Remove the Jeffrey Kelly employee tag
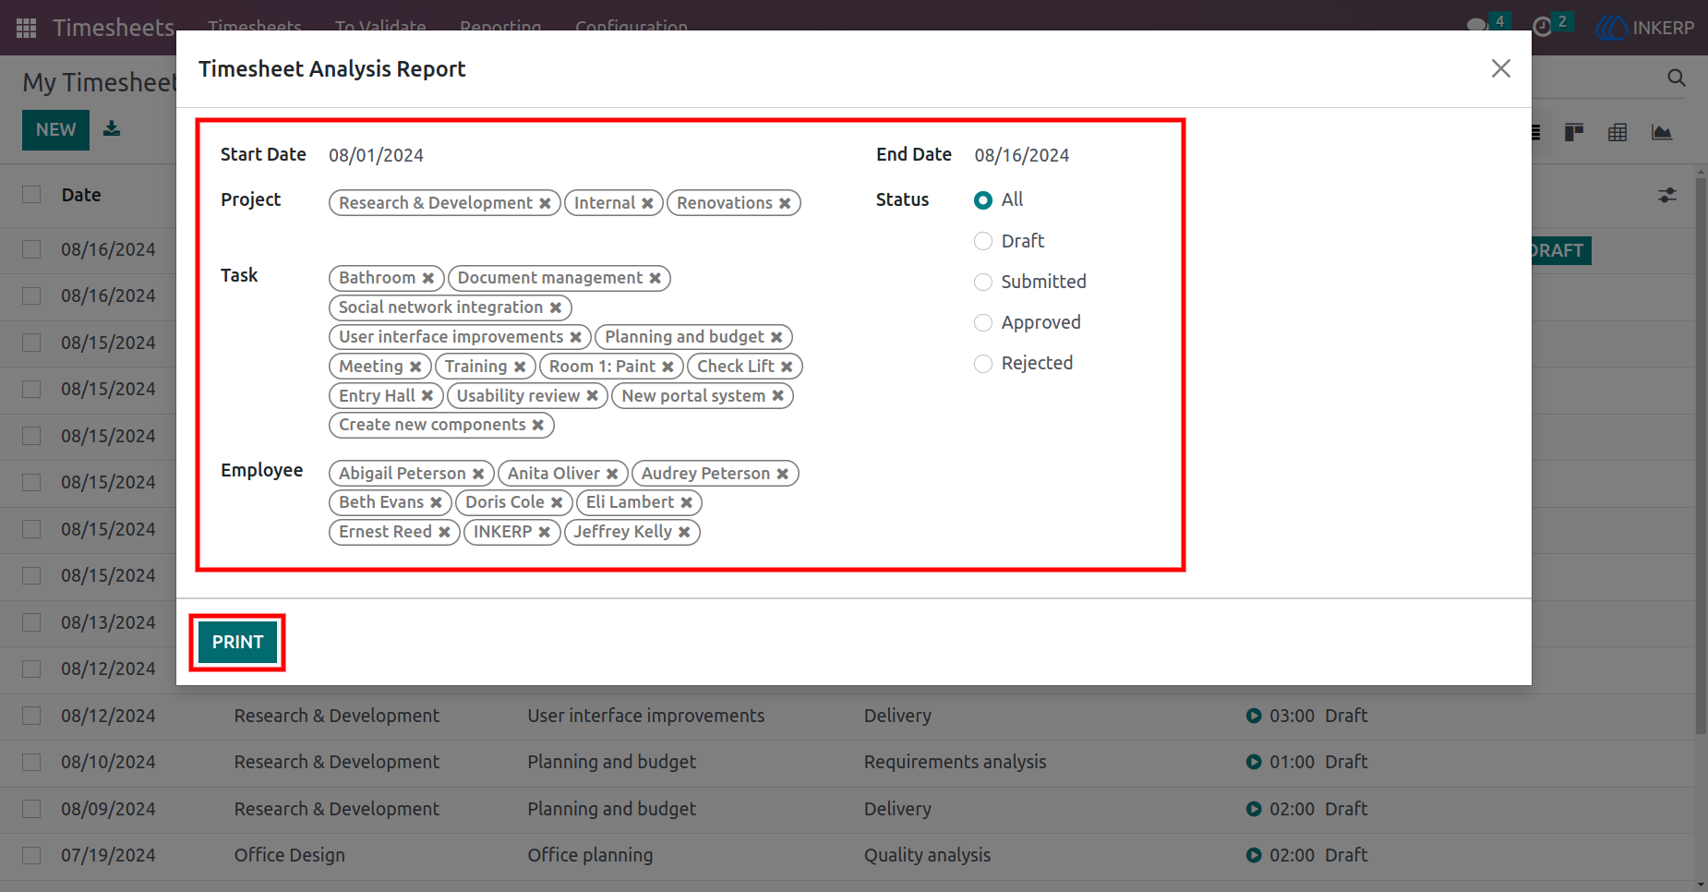The height and width of the screenshot is (892, 1708). click(684, 532)
